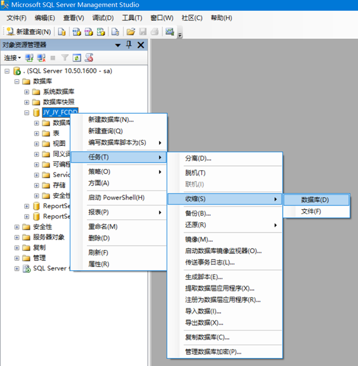Click the Connect Object Explorer icon

pos(29,58)
